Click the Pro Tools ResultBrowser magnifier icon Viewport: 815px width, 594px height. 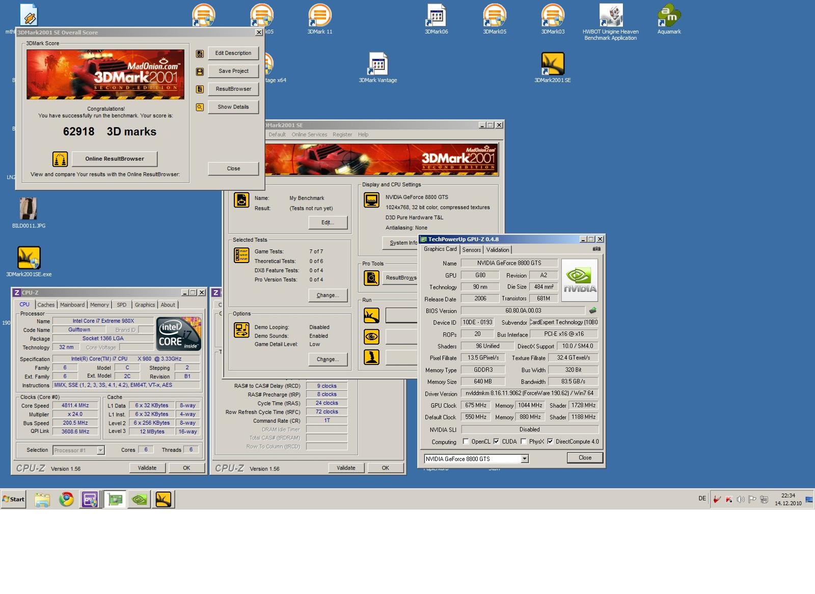coord(371,278)
